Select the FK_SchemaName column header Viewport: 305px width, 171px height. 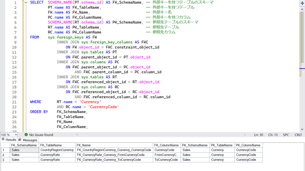(24, 145)
